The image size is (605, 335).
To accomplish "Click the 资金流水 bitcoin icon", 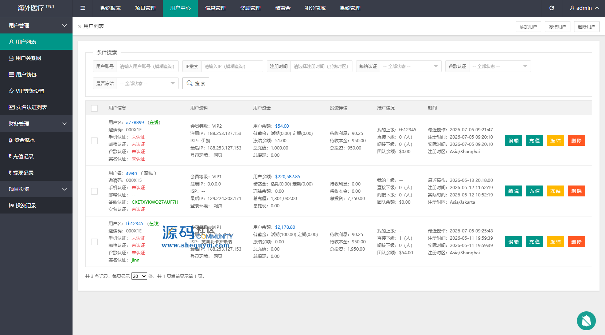I will click(x=11, y=140).
